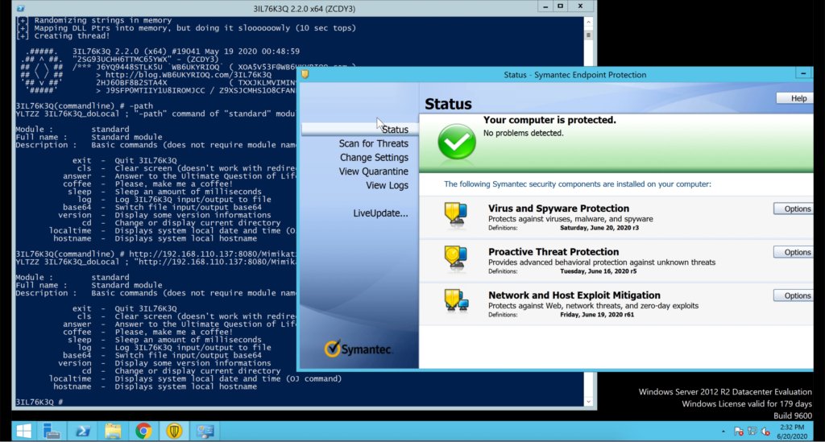The image size is (825, 442).
Task: Click the network tray icon
Action: coord(752,432)
